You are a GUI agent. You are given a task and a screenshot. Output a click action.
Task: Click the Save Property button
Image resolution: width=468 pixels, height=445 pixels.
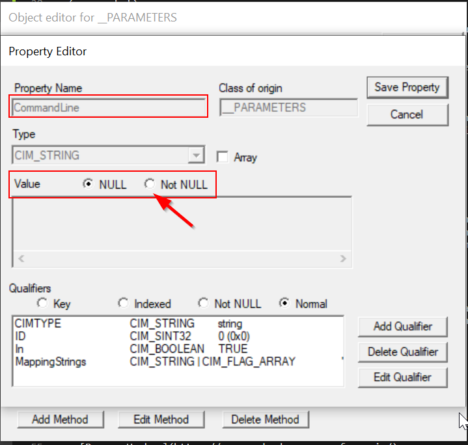407,87
